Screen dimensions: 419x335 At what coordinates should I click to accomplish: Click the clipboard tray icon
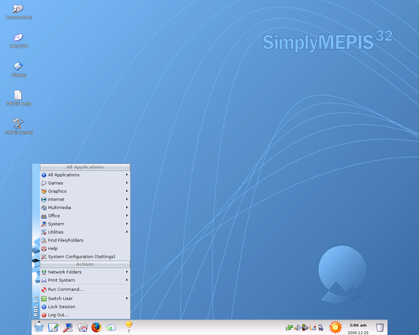313,327
